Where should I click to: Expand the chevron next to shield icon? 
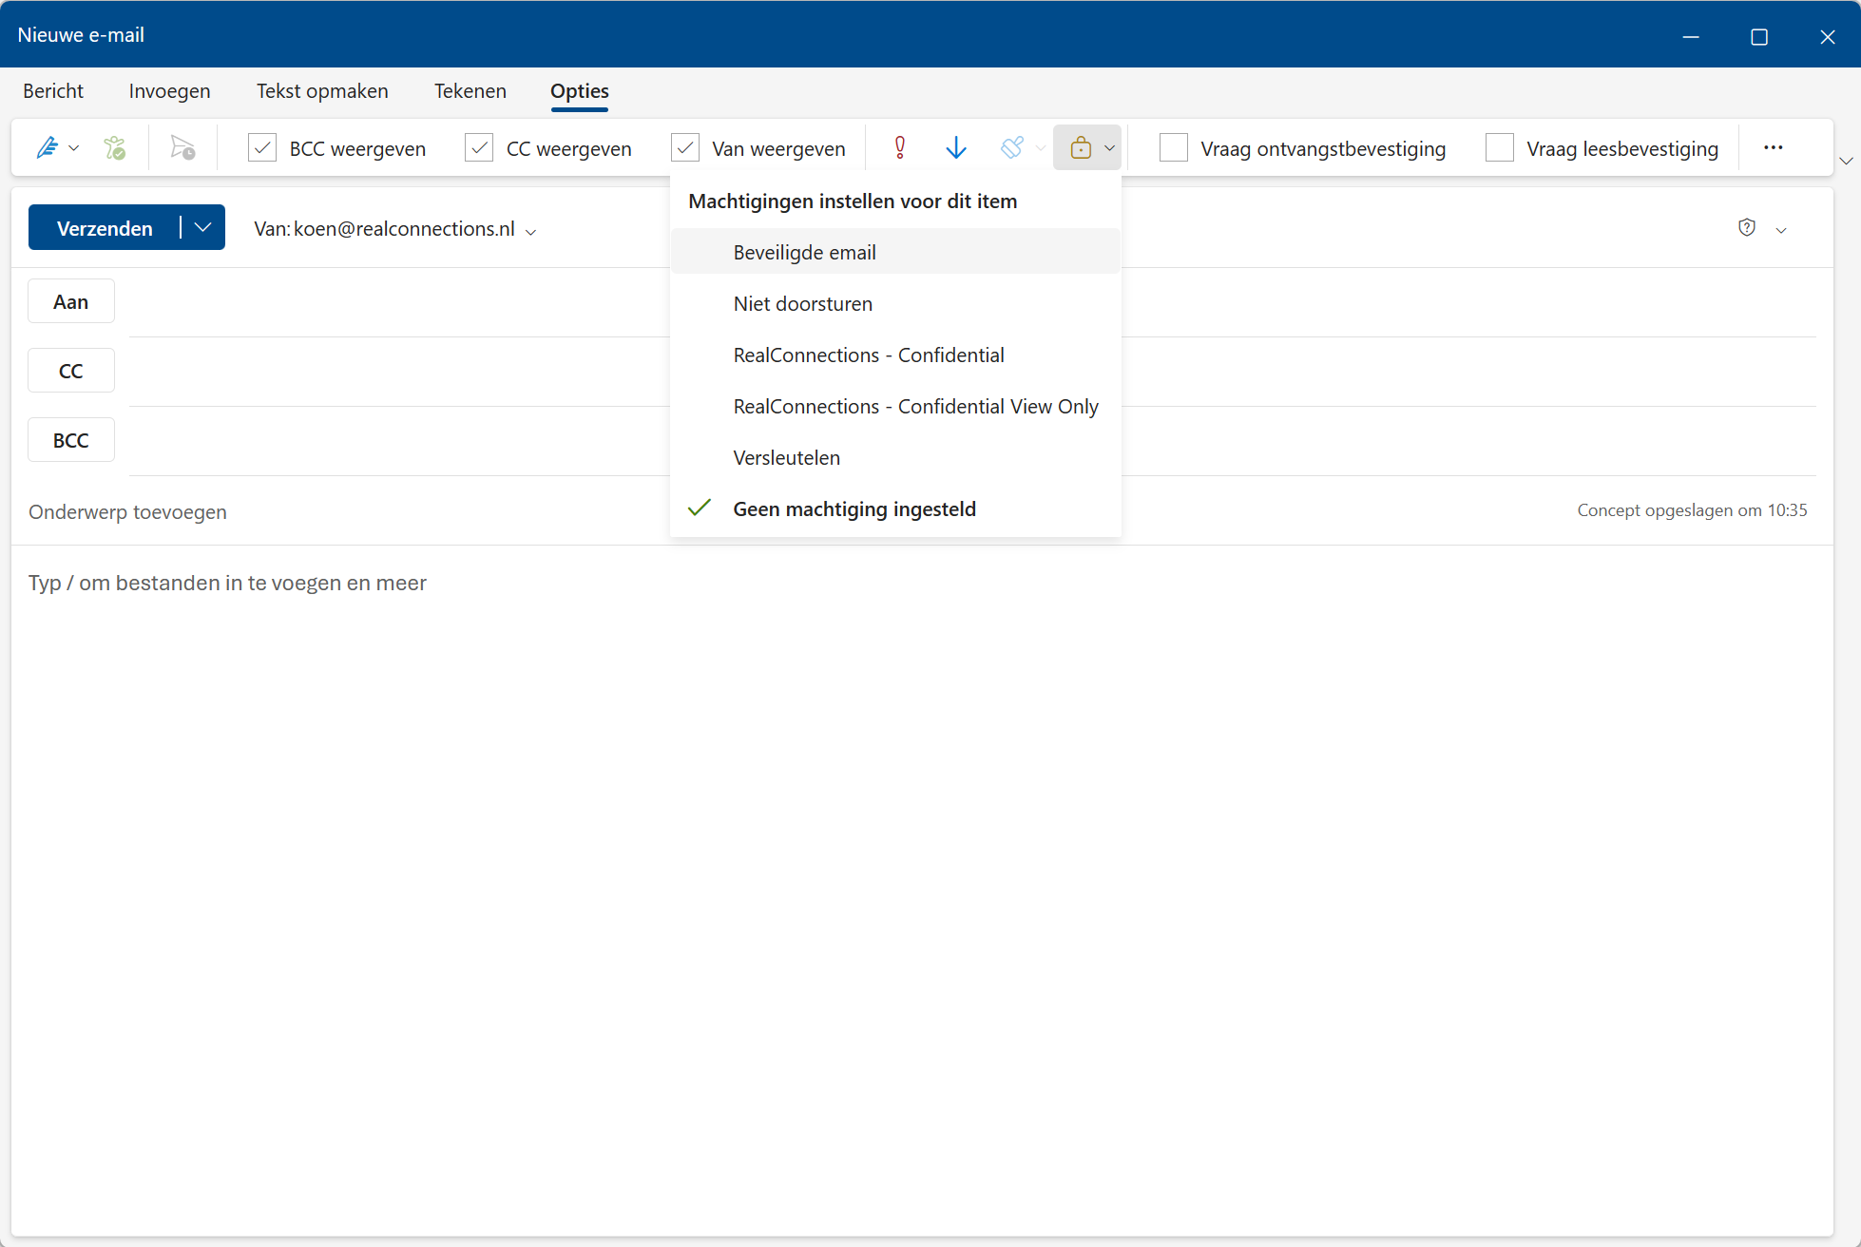click(x=1781, y=230)
